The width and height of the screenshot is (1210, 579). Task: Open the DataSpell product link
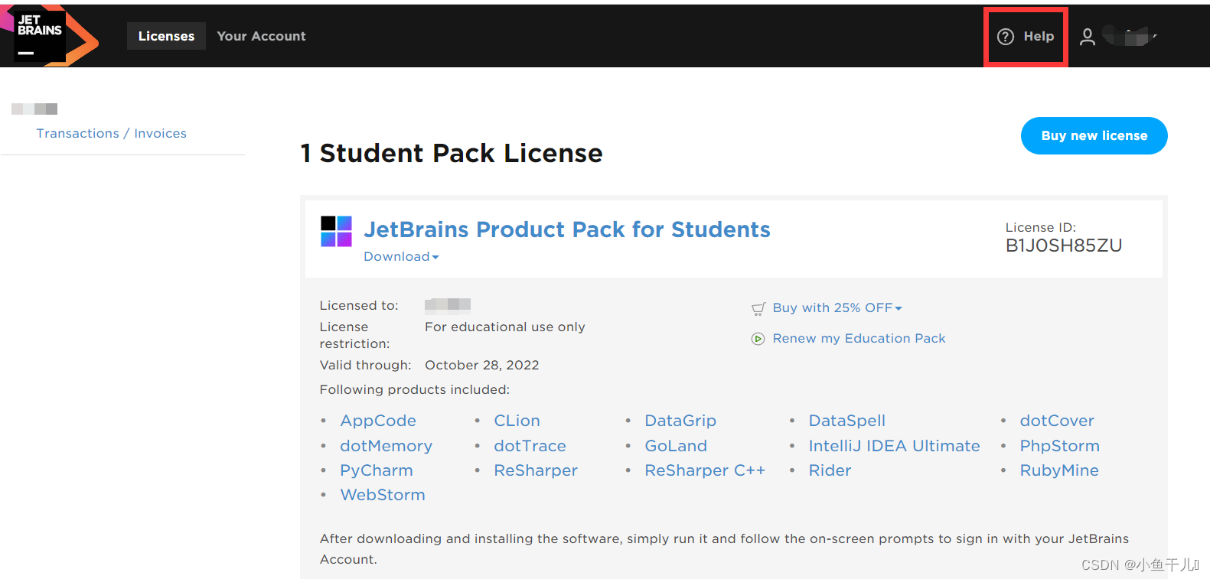(x=847, y=421)
